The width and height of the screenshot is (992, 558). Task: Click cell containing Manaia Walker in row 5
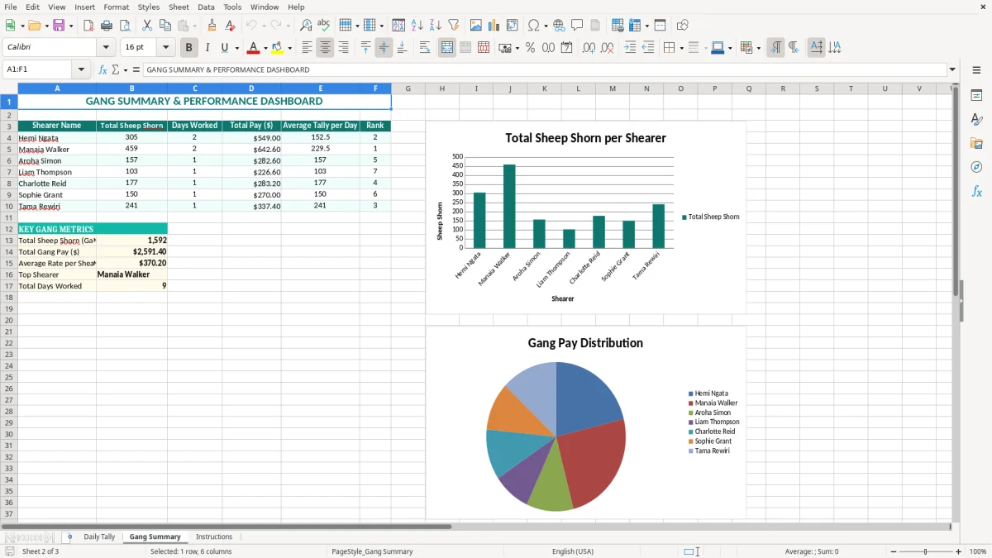coord(57,150)
